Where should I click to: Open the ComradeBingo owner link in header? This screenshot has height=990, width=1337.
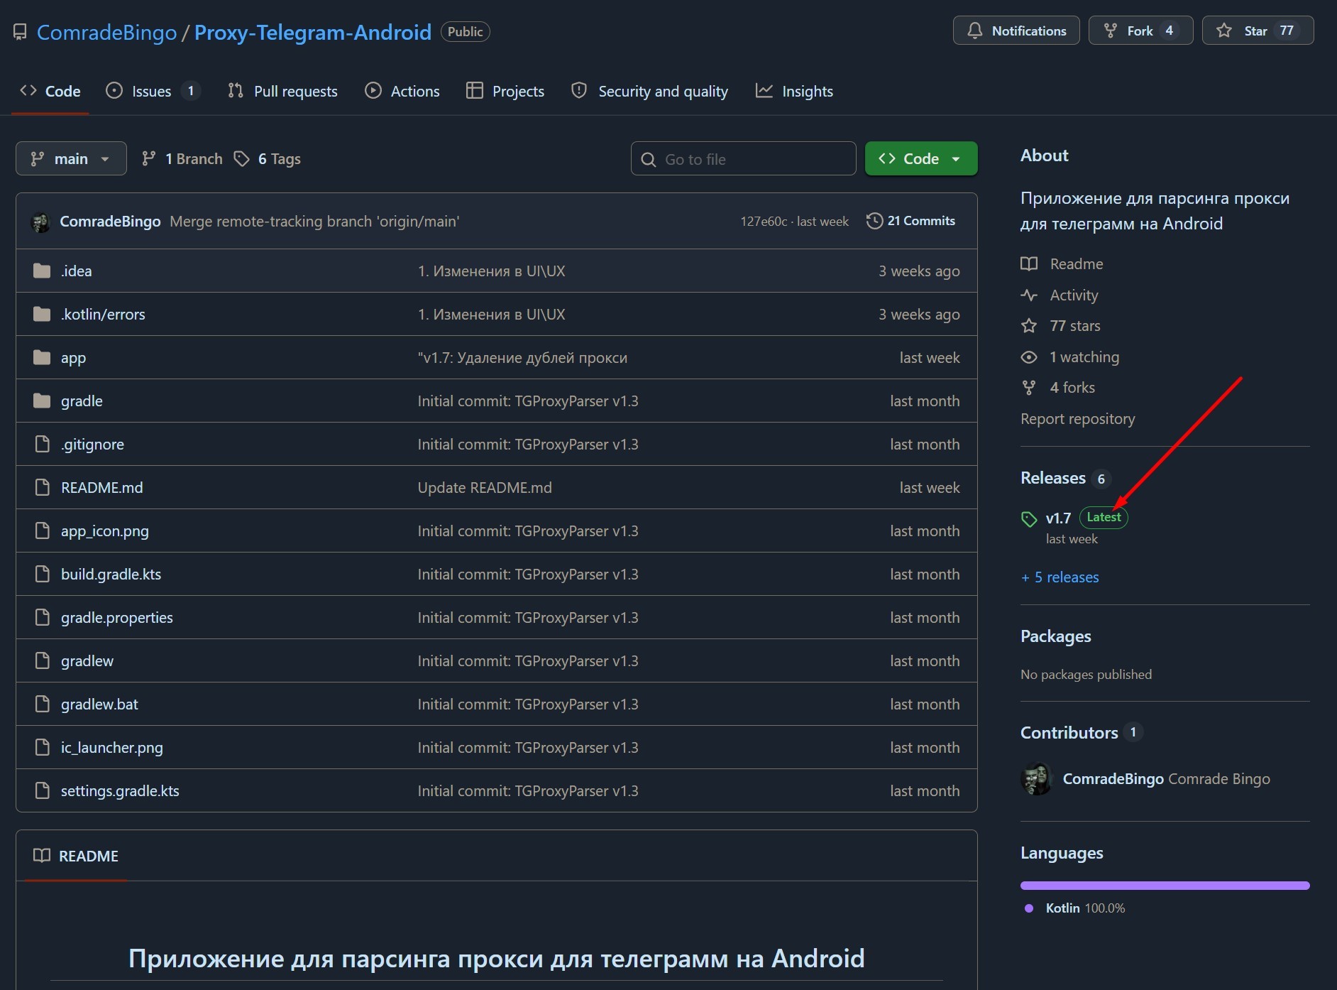click(106, 32)
